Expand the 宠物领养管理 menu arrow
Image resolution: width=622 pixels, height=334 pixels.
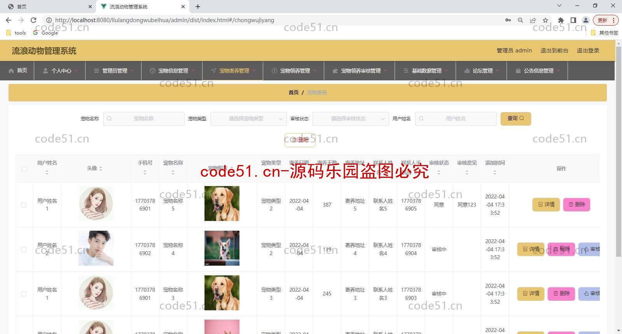pos(315,71)
